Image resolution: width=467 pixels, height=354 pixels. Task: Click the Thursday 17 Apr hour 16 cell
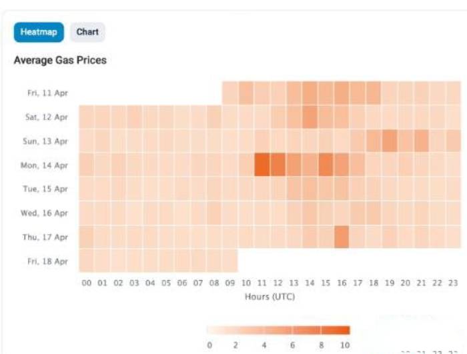point(342,237)
